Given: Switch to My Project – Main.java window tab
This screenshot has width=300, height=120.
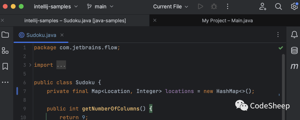Looking at the screenshot, I should pyautogui.click(x=227, y=20).
